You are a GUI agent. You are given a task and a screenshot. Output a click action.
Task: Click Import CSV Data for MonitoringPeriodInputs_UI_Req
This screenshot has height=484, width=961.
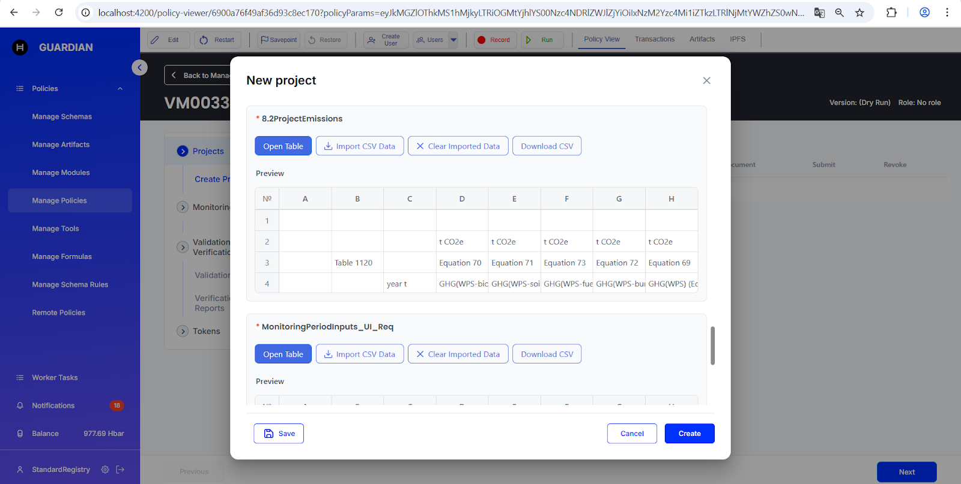(359, 354)
